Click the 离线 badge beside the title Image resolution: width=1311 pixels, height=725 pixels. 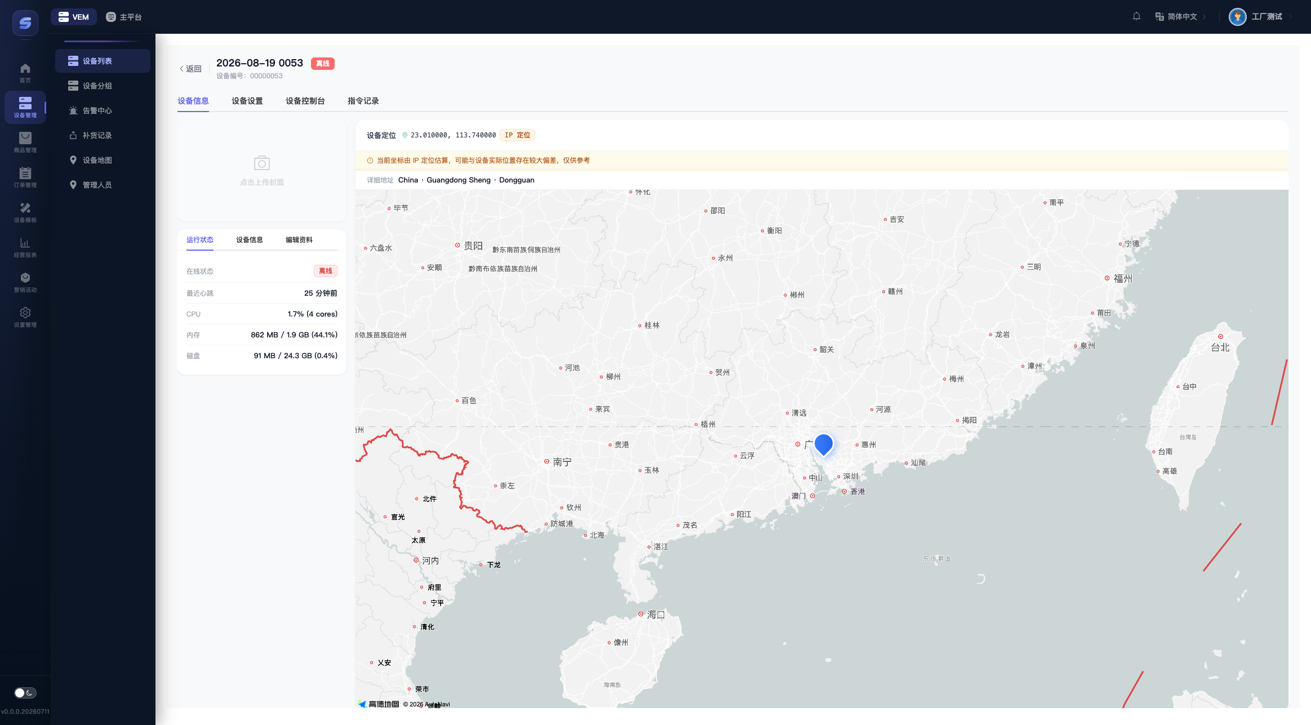[323, 64]
